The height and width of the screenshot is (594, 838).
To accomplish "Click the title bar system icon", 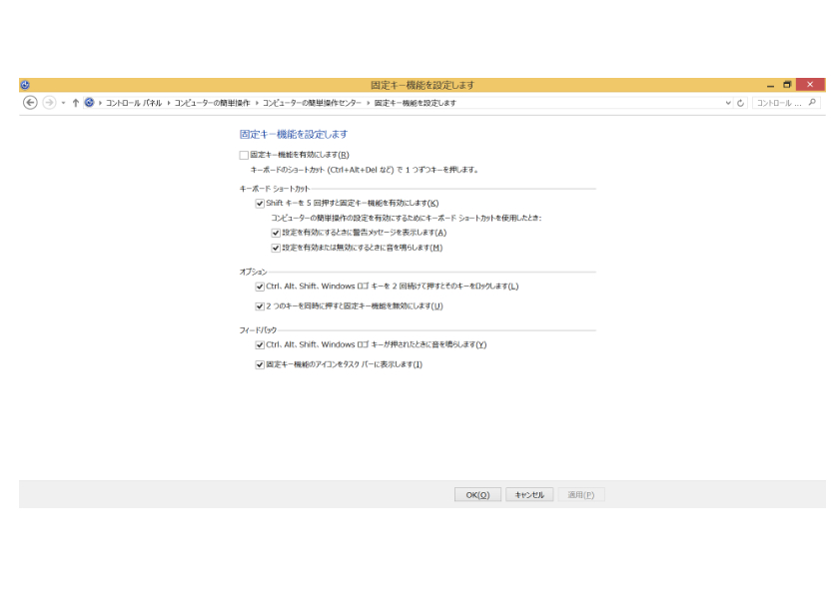I will coord(25,85).
